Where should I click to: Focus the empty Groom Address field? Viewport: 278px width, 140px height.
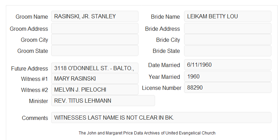95,28
